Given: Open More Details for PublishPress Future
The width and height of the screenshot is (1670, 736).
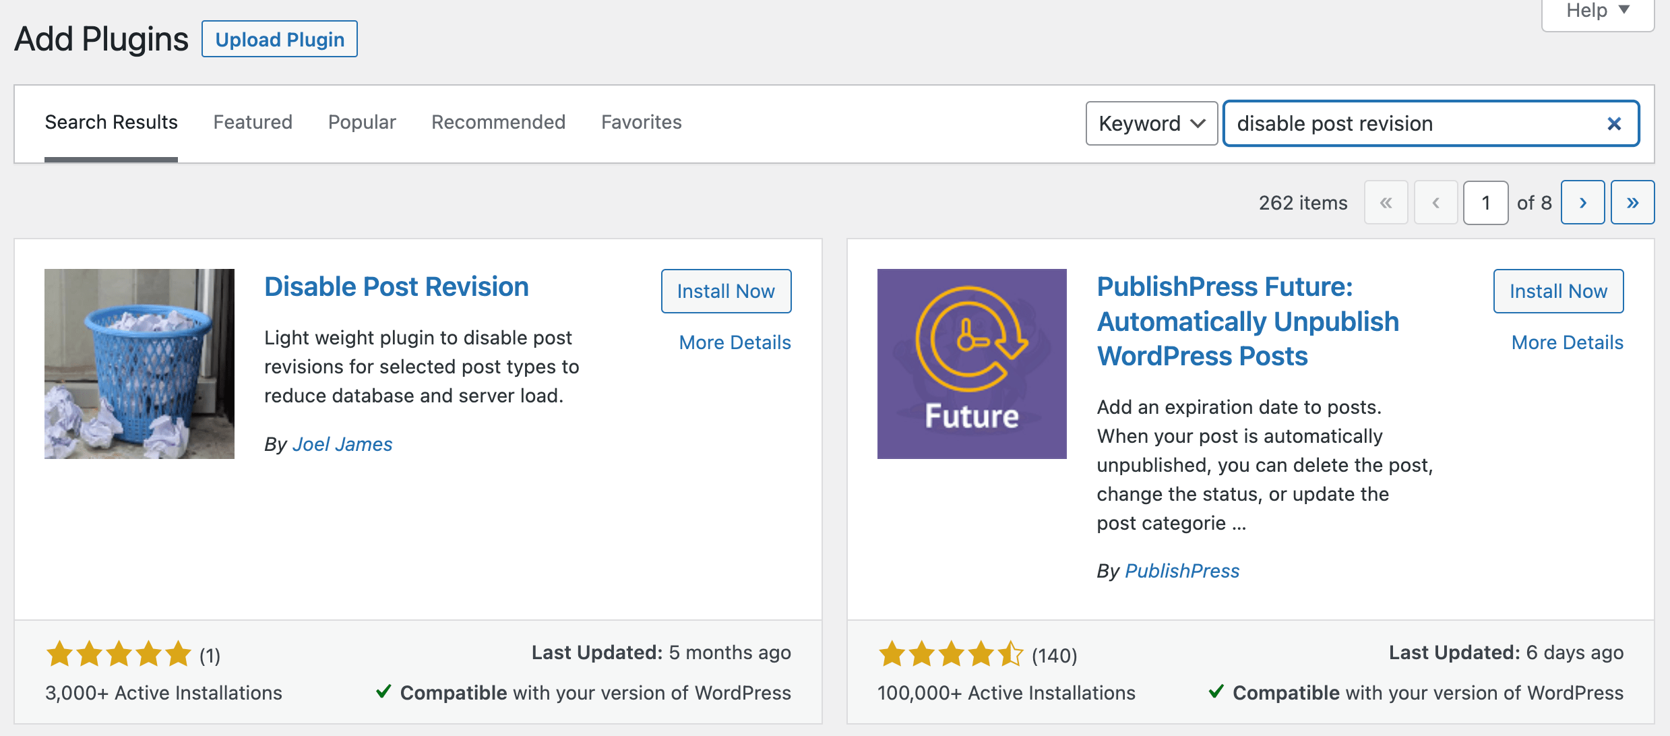Looking at the screenshot, I should (x=1566, y=342).
